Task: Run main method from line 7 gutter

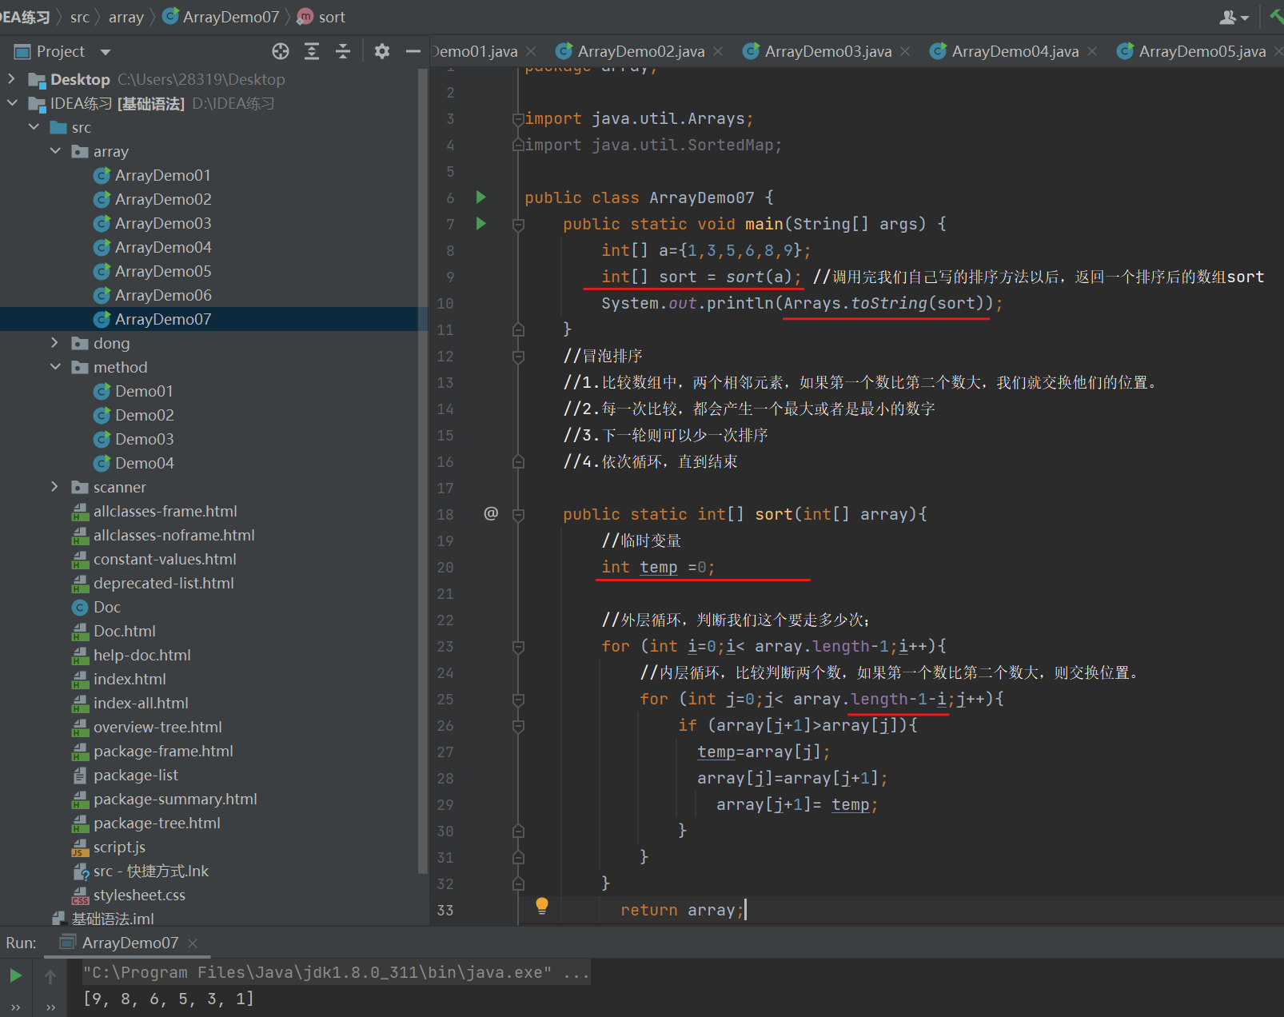Action: click(481, 224)
